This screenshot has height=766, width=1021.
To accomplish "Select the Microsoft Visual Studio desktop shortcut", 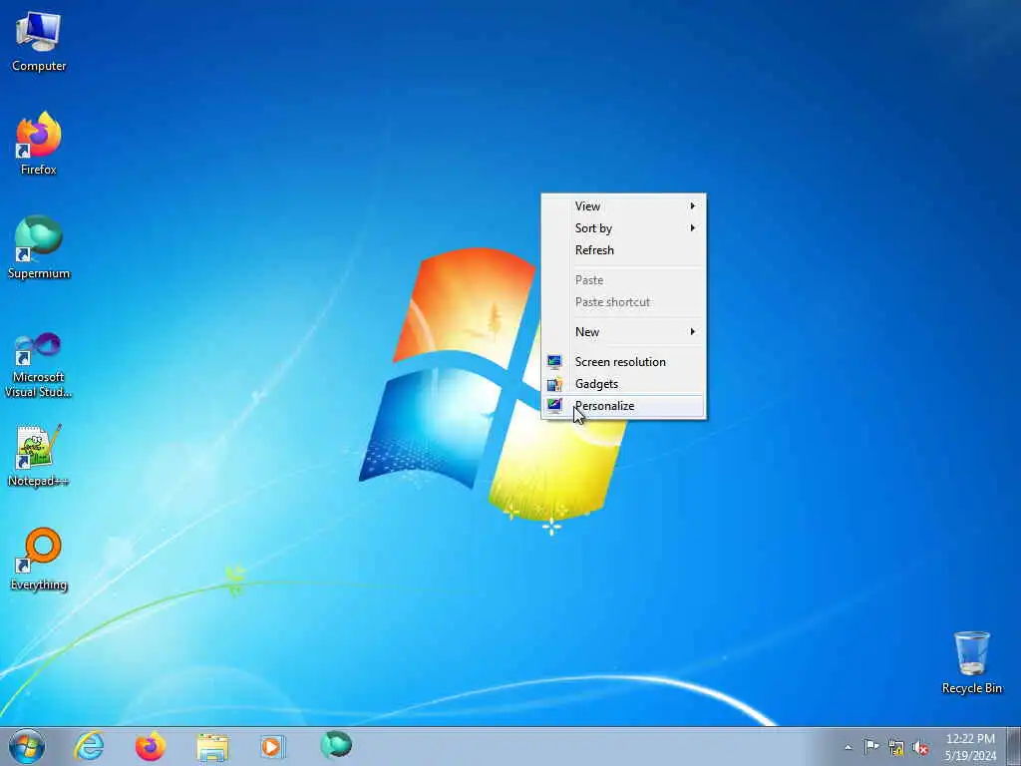I will [39, 365].
